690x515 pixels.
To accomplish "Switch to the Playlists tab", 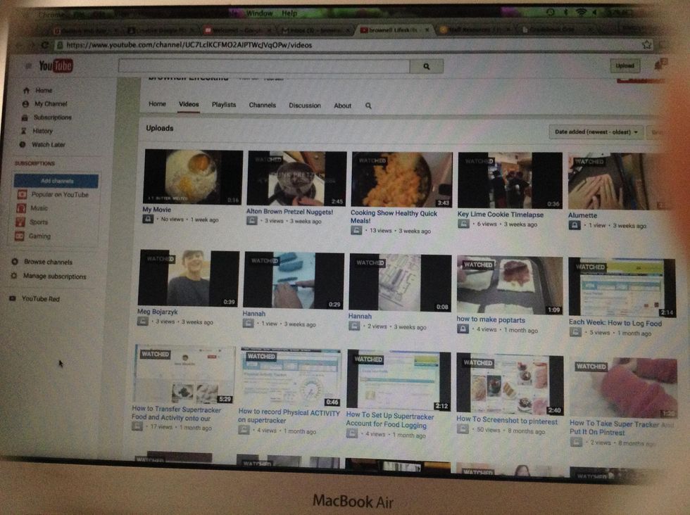I will point(224,105).
